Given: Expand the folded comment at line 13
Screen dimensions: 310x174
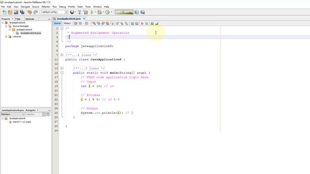Looking at the screenshot, I should [62, 68].
